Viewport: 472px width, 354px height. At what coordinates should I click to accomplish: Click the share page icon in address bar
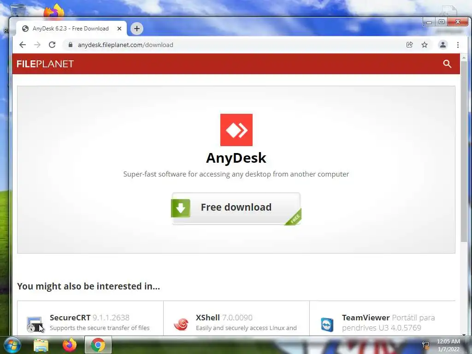coord(409,45)
